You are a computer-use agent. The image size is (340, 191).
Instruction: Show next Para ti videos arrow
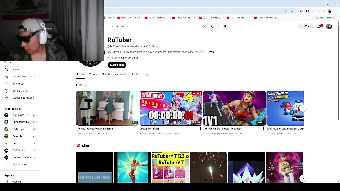point(303,108)
